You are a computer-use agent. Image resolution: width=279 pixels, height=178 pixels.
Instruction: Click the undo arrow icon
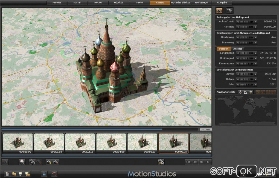pos(54,174)
